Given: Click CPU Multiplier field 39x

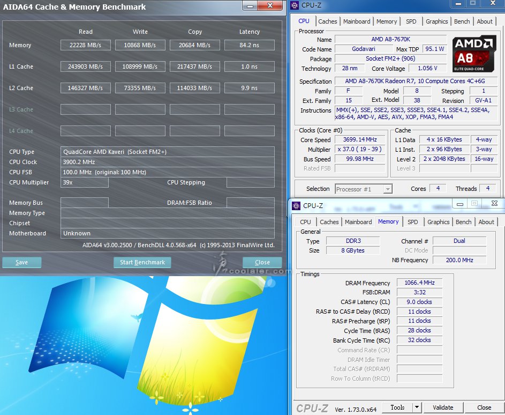Looking at the screenshot, I should tap(85, 182).
